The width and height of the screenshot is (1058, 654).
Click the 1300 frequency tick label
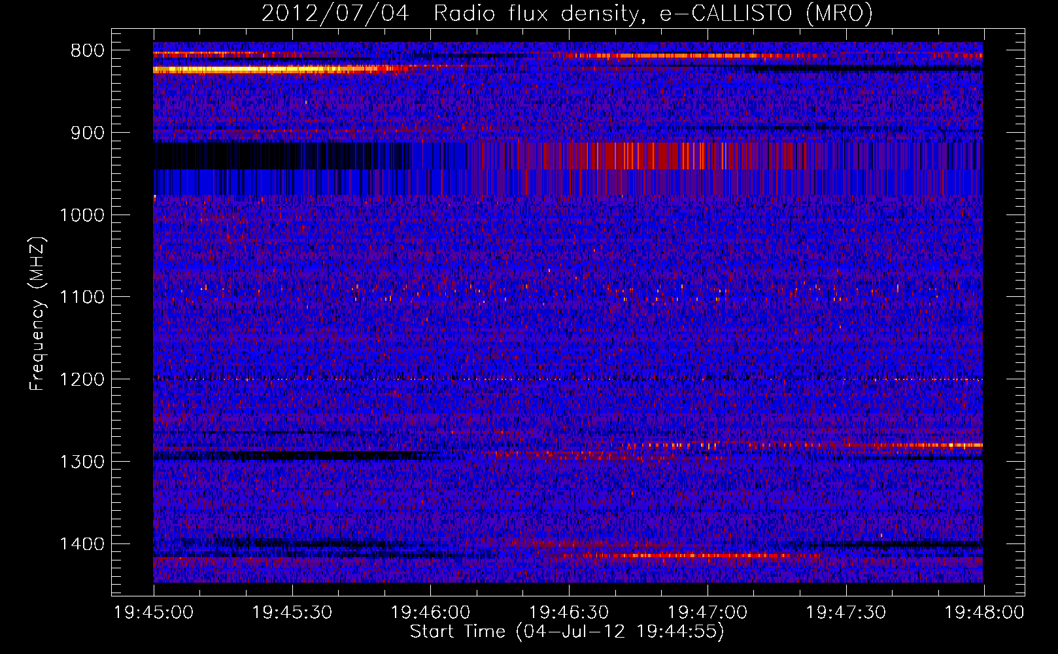tap(82, 462)
